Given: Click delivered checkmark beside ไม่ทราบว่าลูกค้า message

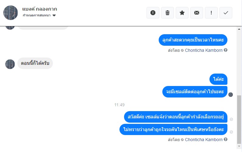Looking at the screenshot, I should click(x=231, y=132).
